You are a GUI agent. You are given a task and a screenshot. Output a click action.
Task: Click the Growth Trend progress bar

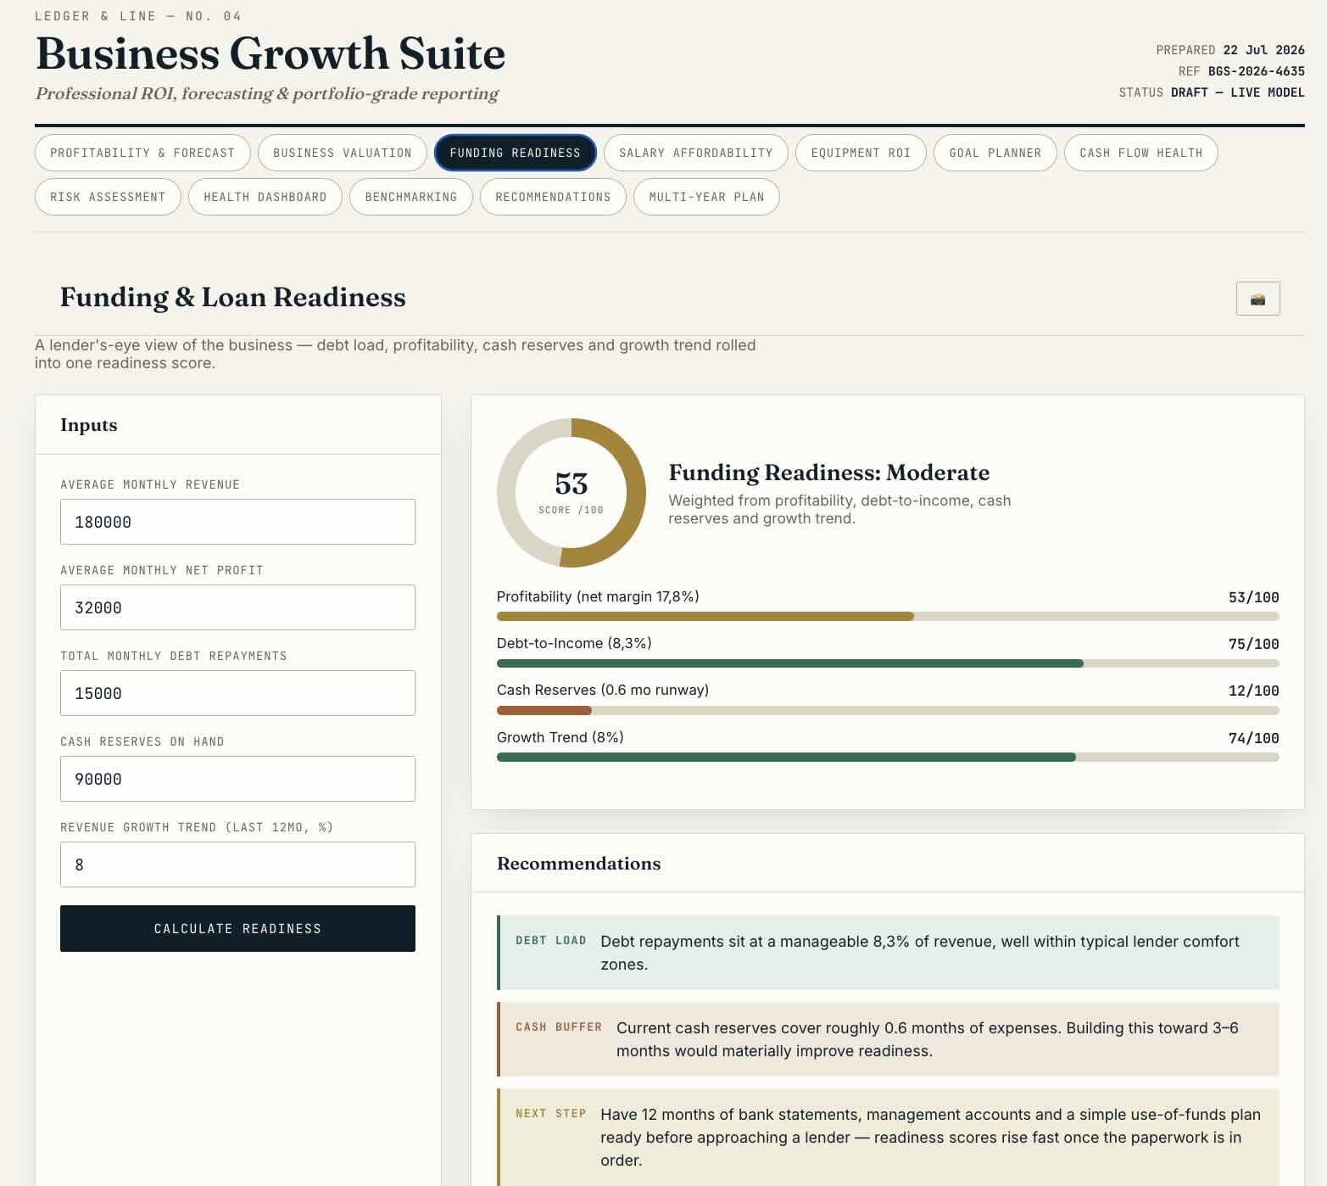coord(888,757)
